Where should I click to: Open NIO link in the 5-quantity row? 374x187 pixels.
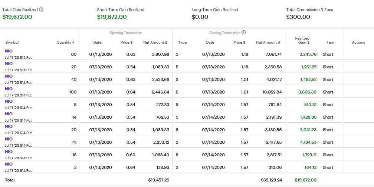9,102
